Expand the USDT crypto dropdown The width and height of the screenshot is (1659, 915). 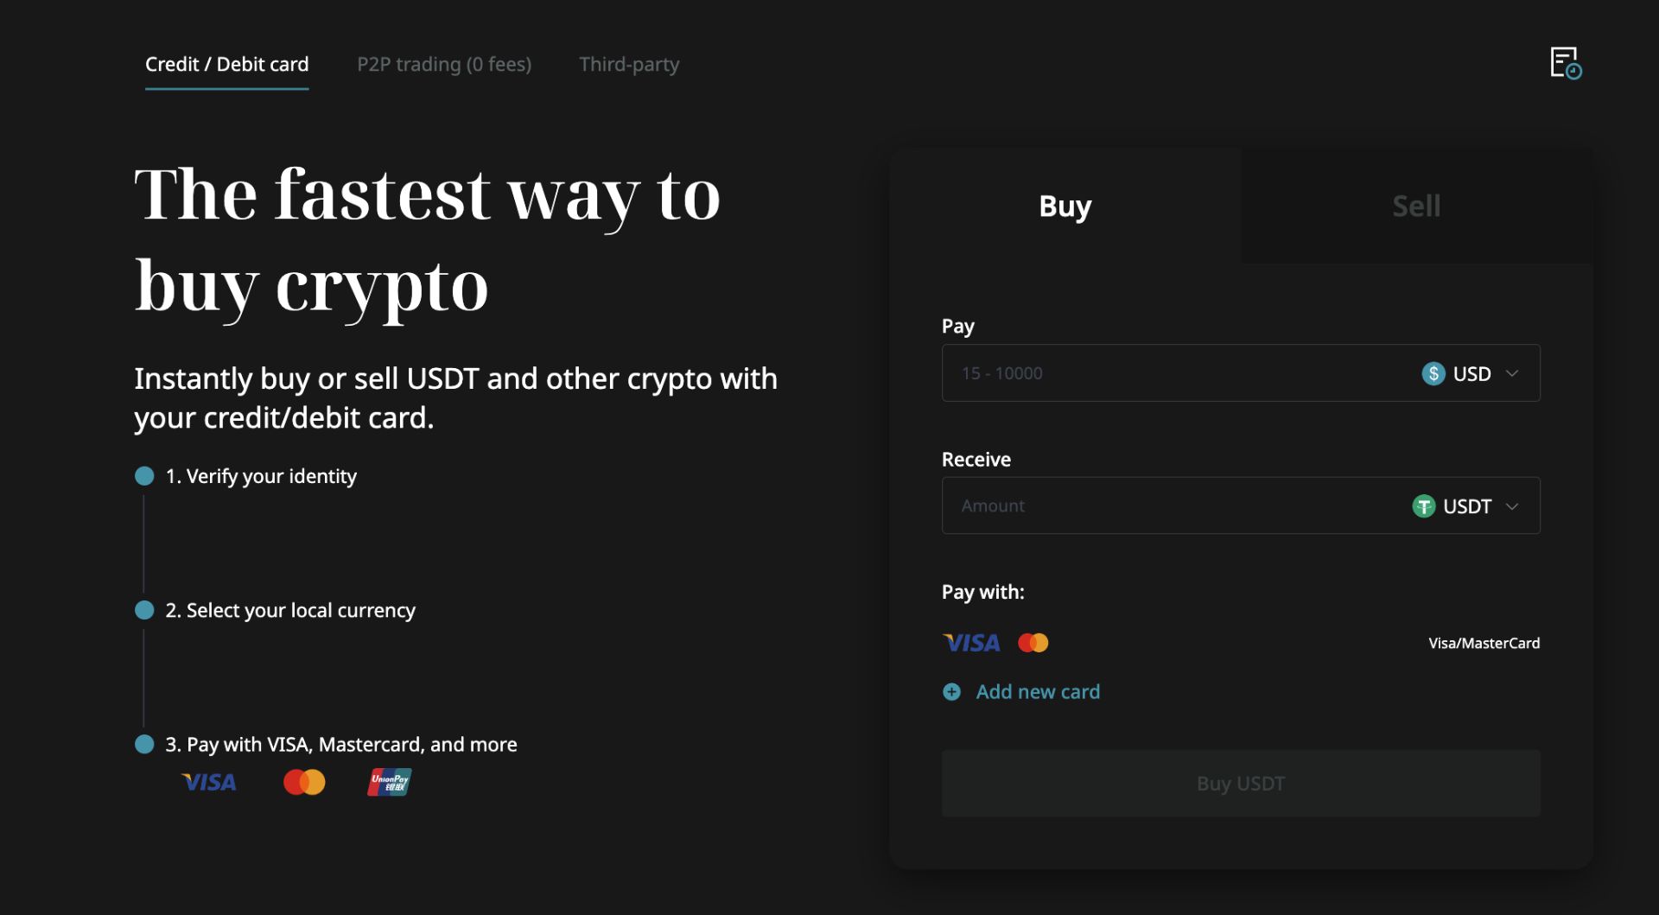coord(1465,506)
